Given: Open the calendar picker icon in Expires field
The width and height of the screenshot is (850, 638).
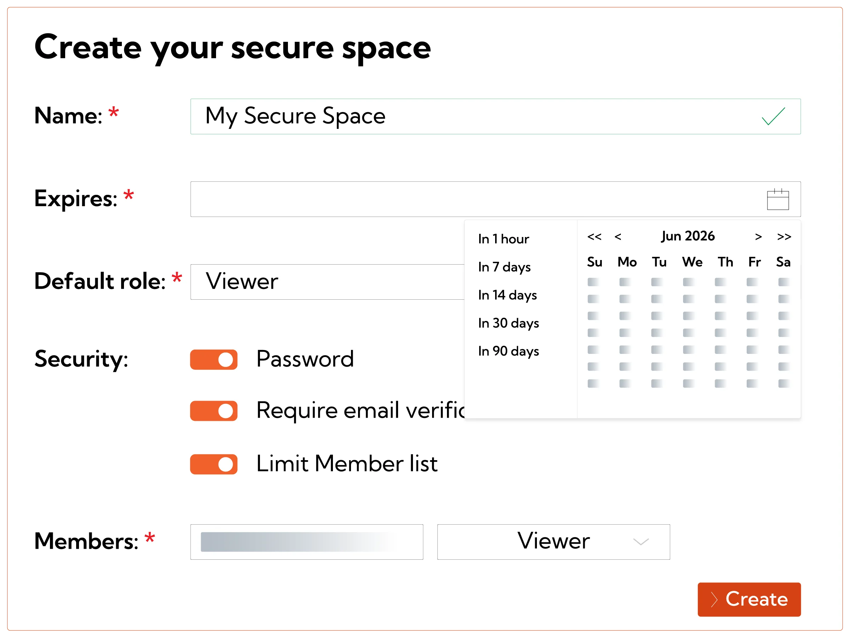Looking at the screenshot, I should (777, 199).
